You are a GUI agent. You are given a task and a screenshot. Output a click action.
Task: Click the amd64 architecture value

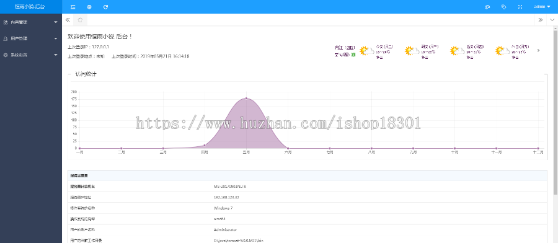point(219,219)
